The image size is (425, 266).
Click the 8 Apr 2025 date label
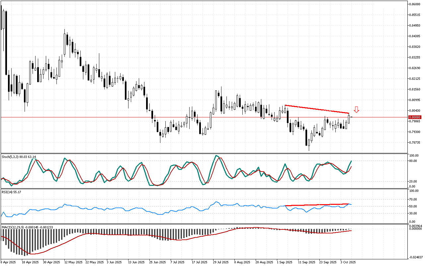pos(9,262)
